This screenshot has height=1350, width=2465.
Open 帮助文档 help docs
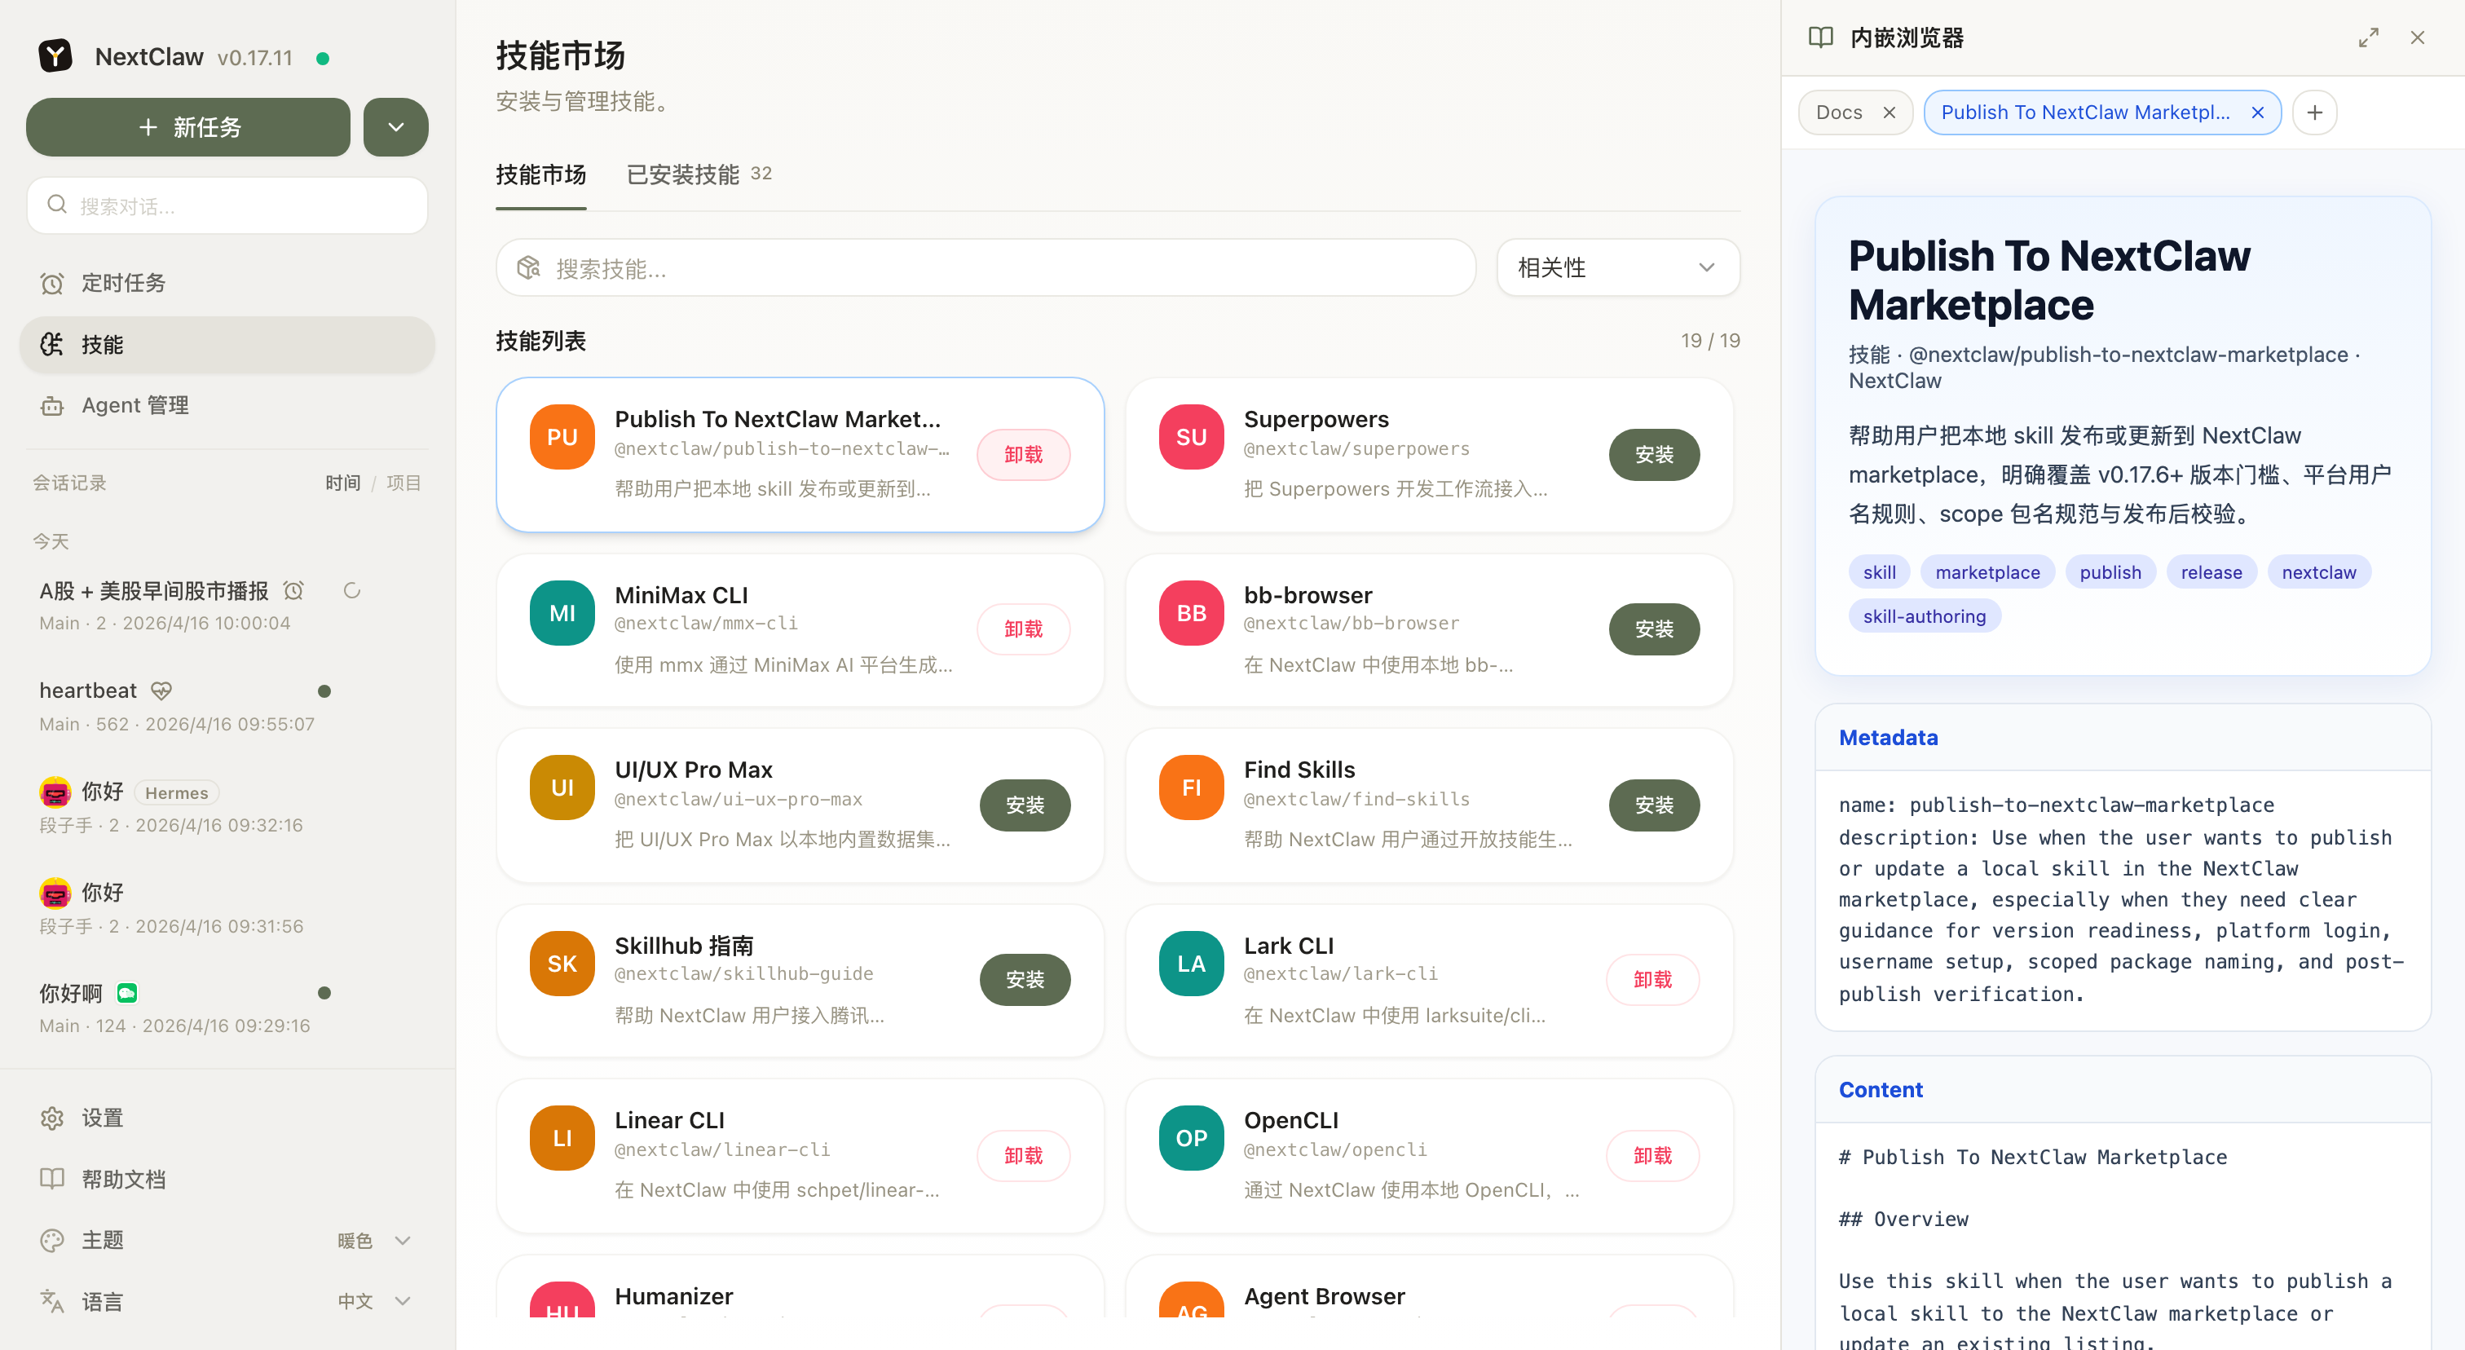pos(122,1179)
